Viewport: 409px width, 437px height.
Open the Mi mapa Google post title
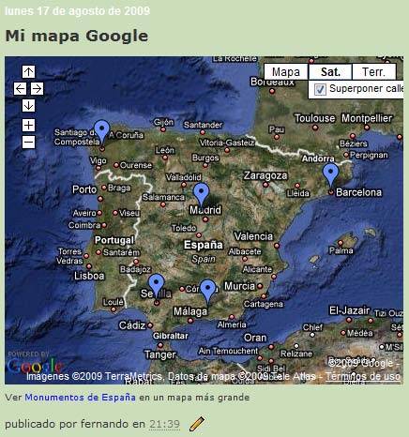[77, 36]
